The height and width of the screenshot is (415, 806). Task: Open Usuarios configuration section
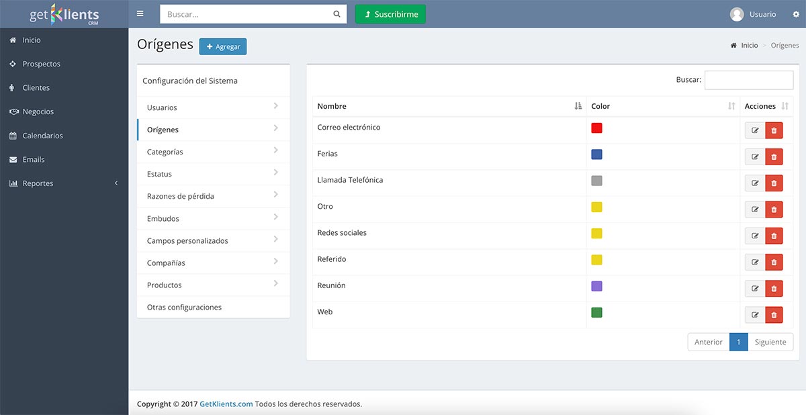coord(213,107)
